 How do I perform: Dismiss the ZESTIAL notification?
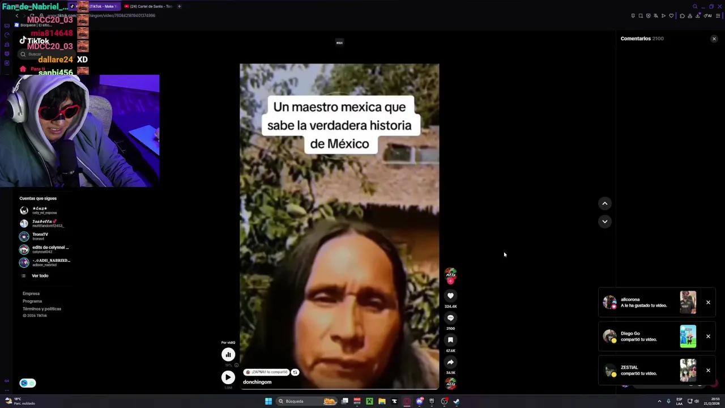(708, 371)
